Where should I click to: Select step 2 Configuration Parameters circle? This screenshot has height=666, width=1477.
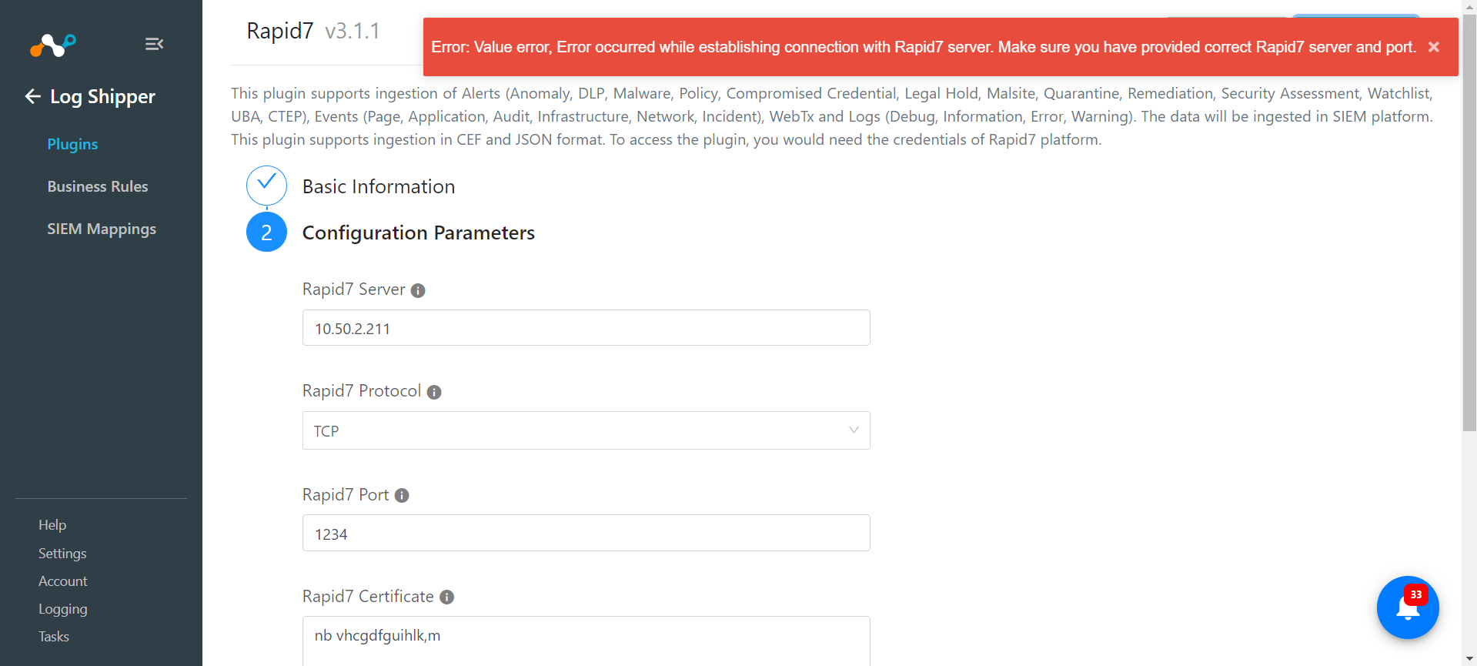coord(266,232)
